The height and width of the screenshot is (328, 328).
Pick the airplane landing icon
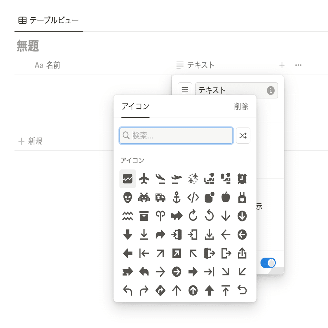click(x=160, y=179)
